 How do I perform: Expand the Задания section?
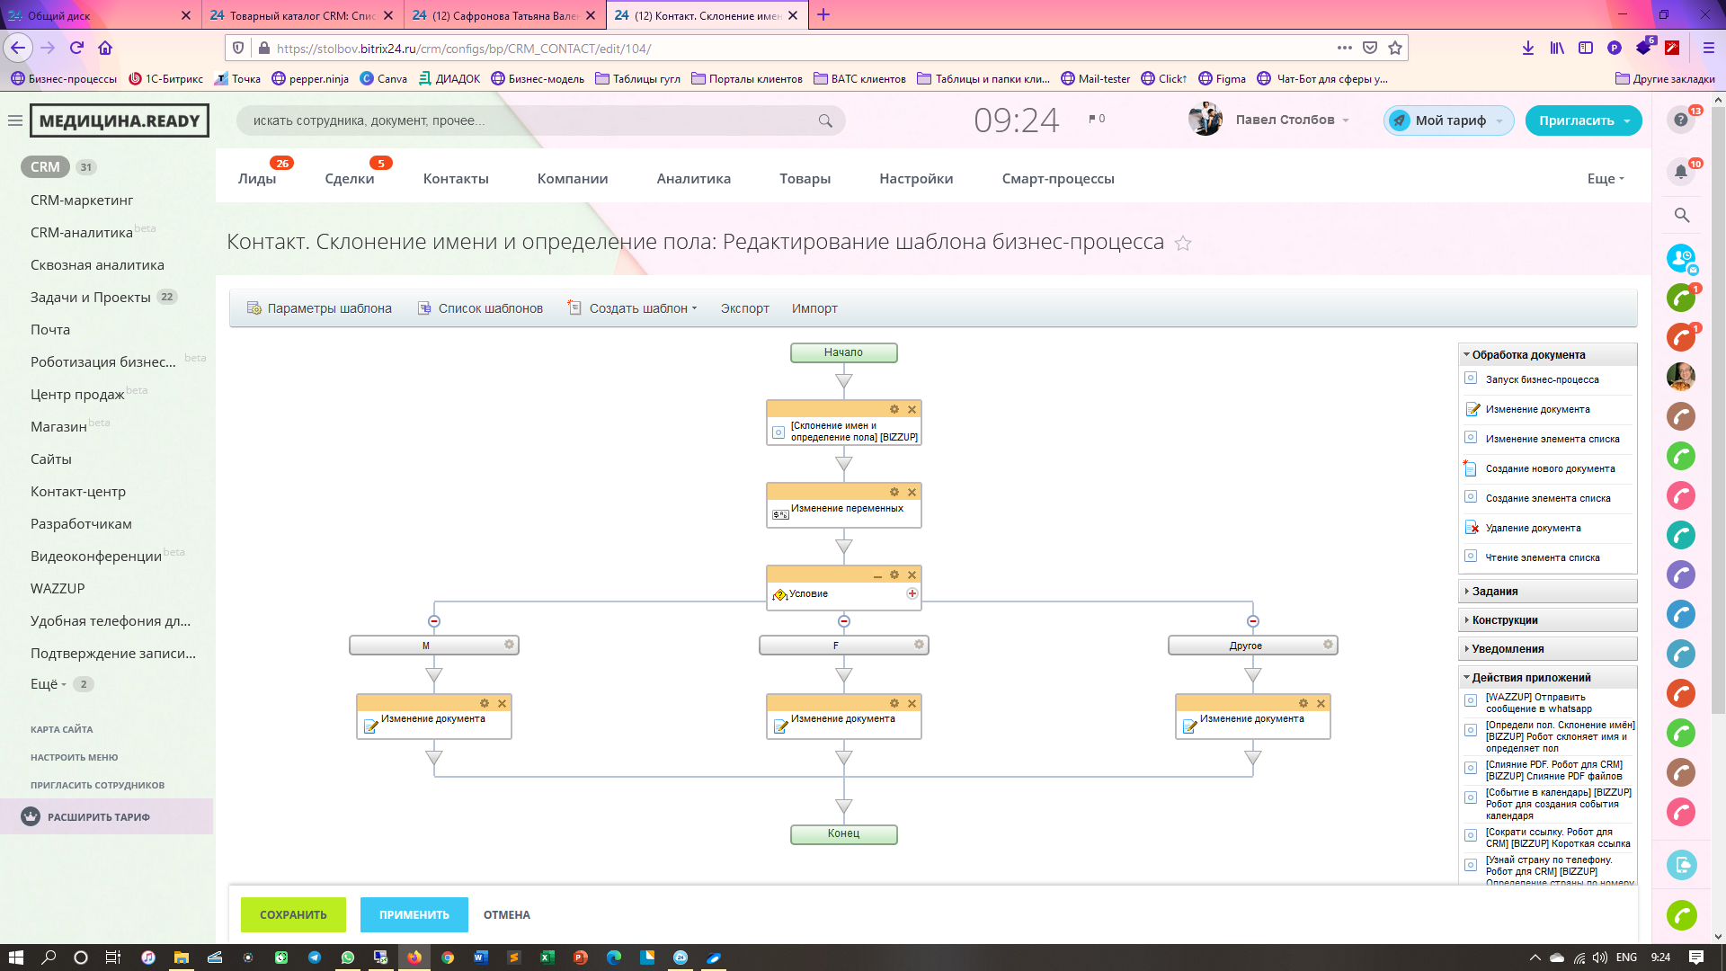(x=1495, y=591)
